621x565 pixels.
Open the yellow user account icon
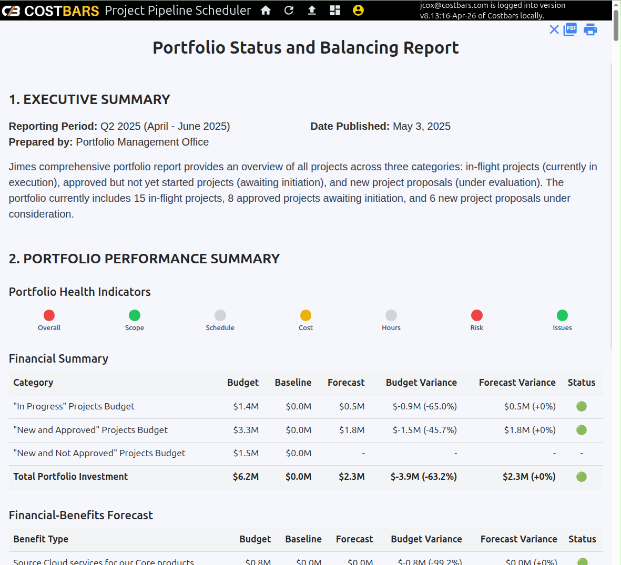pyautogui.click(x=358, y=11)
